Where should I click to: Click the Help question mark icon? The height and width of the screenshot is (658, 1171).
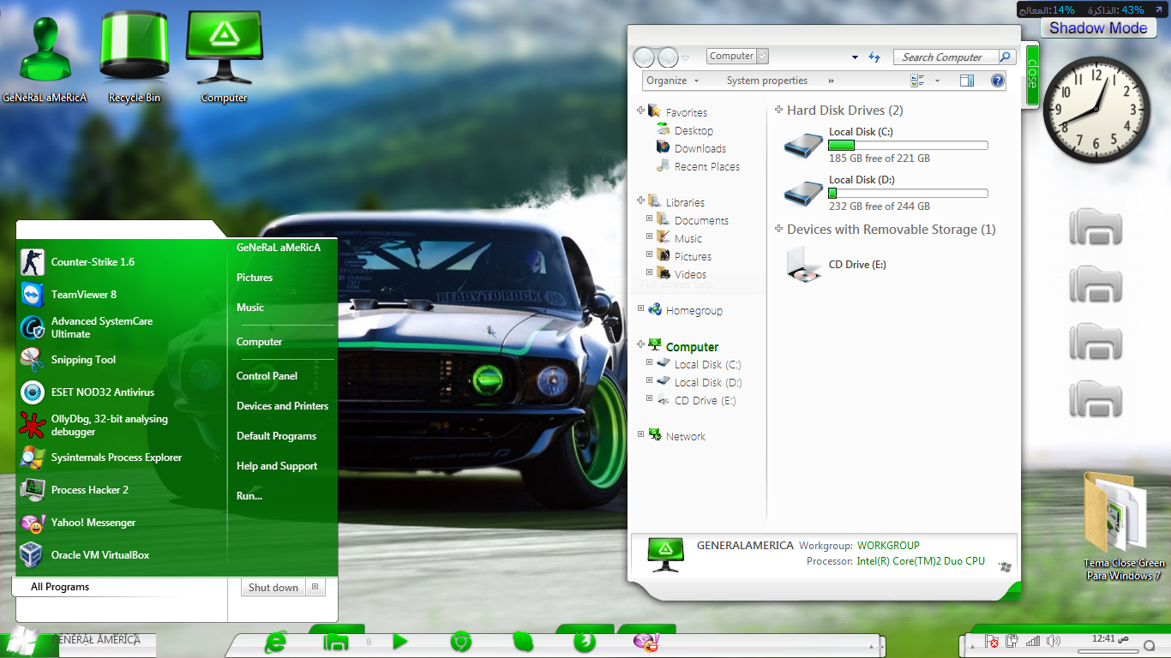pos(997,81)
